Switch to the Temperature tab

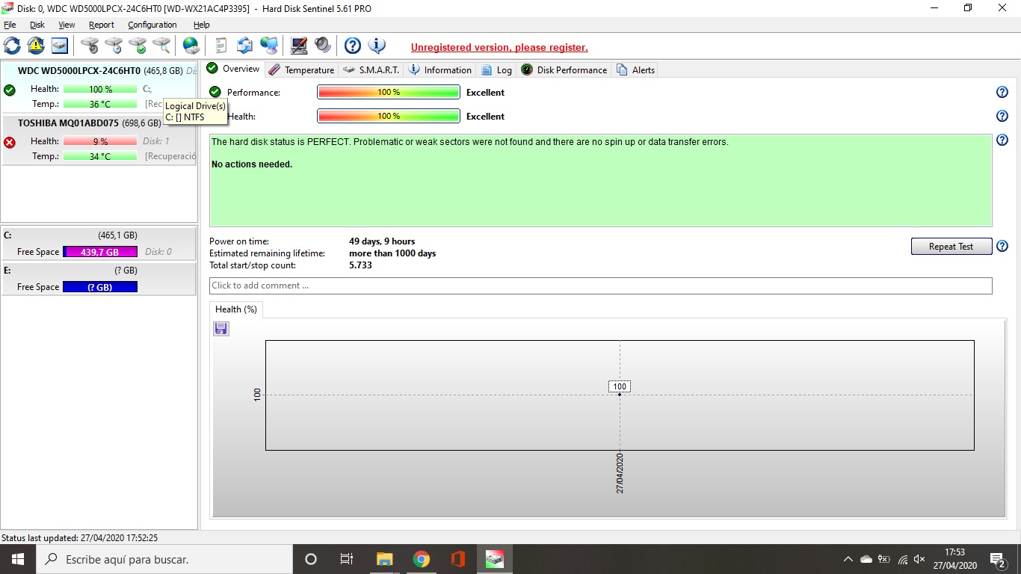[x=301, y=70]
